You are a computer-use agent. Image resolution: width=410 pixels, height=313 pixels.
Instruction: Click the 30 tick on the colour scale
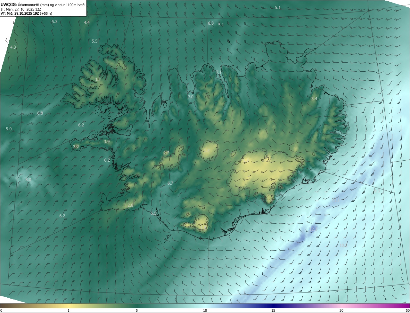pyautogui.click(x=341, y=310)
